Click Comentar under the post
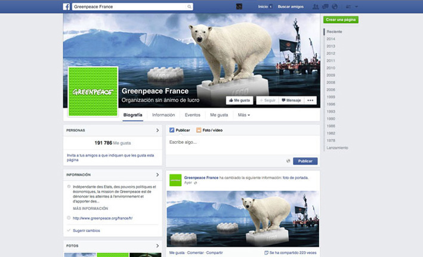This screenshot has width=423, height=257. click(x=195, y=253)
